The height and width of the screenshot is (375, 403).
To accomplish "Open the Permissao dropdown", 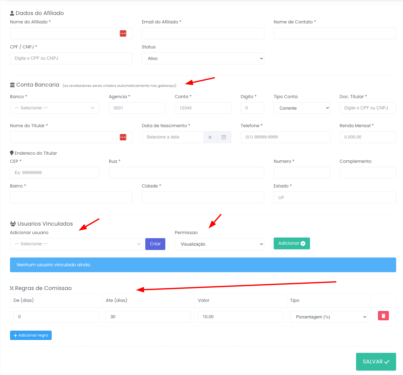I will [x=220, y=244].
